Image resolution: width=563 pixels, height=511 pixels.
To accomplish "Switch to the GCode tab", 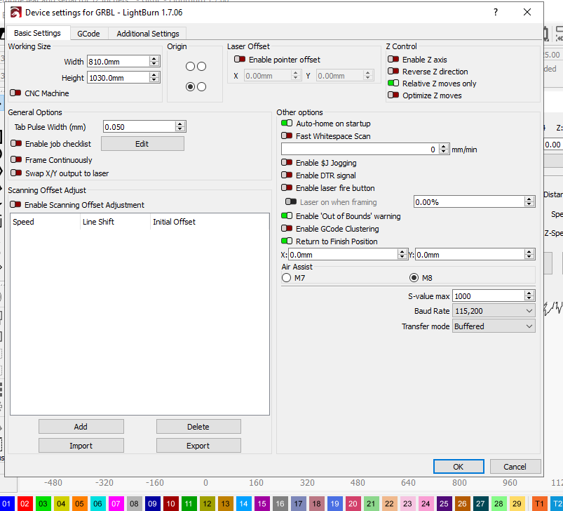I will [x=88, y=34].
